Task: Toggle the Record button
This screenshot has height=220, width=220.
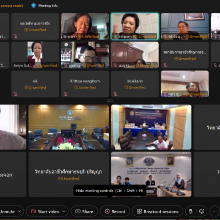Action: click(x=115, y=211)
